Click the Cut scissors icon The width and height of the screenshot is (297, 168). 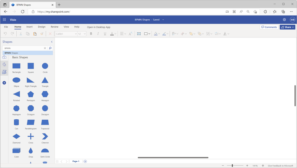[21, 34]
